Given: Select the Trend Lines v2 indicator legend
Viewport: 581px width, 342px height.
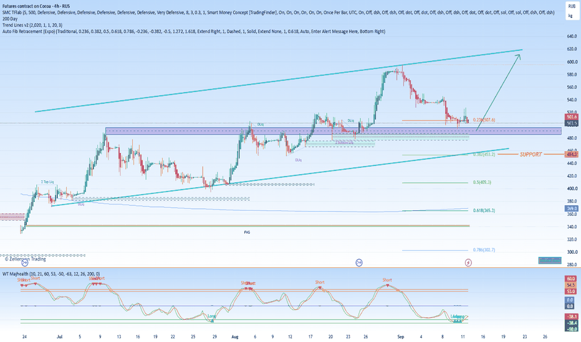Looking at the screenshot, I should click(x=32, y=25).
